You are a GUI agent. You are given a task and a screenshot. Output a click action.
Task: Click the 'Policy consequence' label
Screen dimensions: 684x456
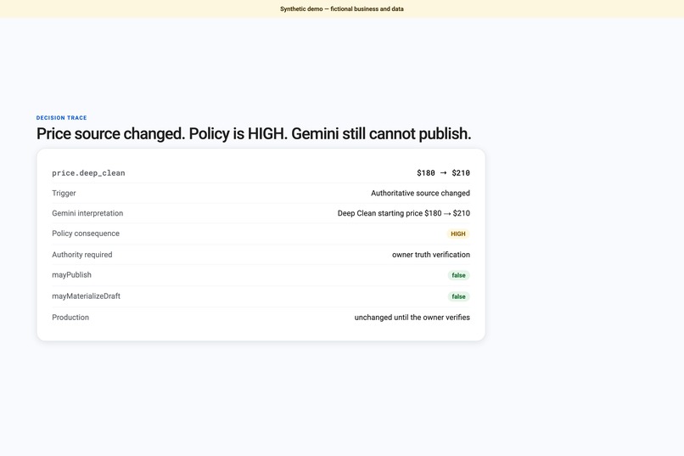86,234
